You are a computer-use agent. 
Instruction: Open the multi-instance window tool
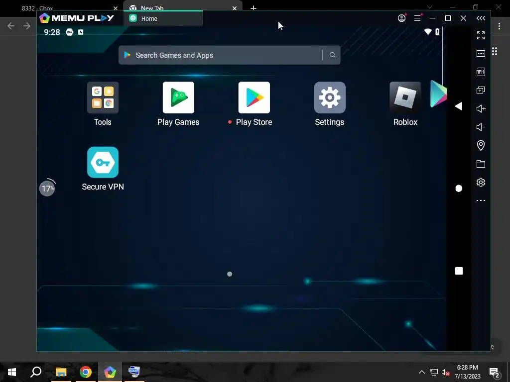(481, 90)
